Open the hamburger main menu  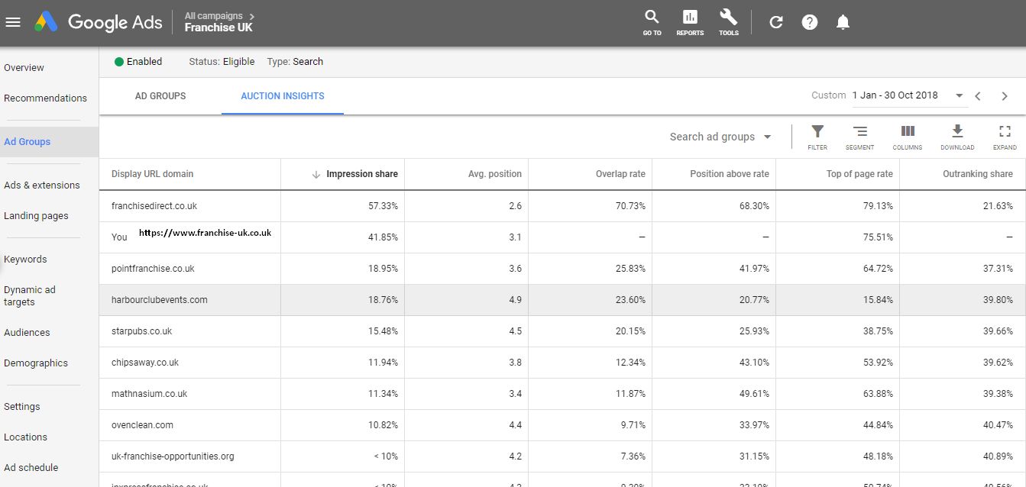coord(13,22)
